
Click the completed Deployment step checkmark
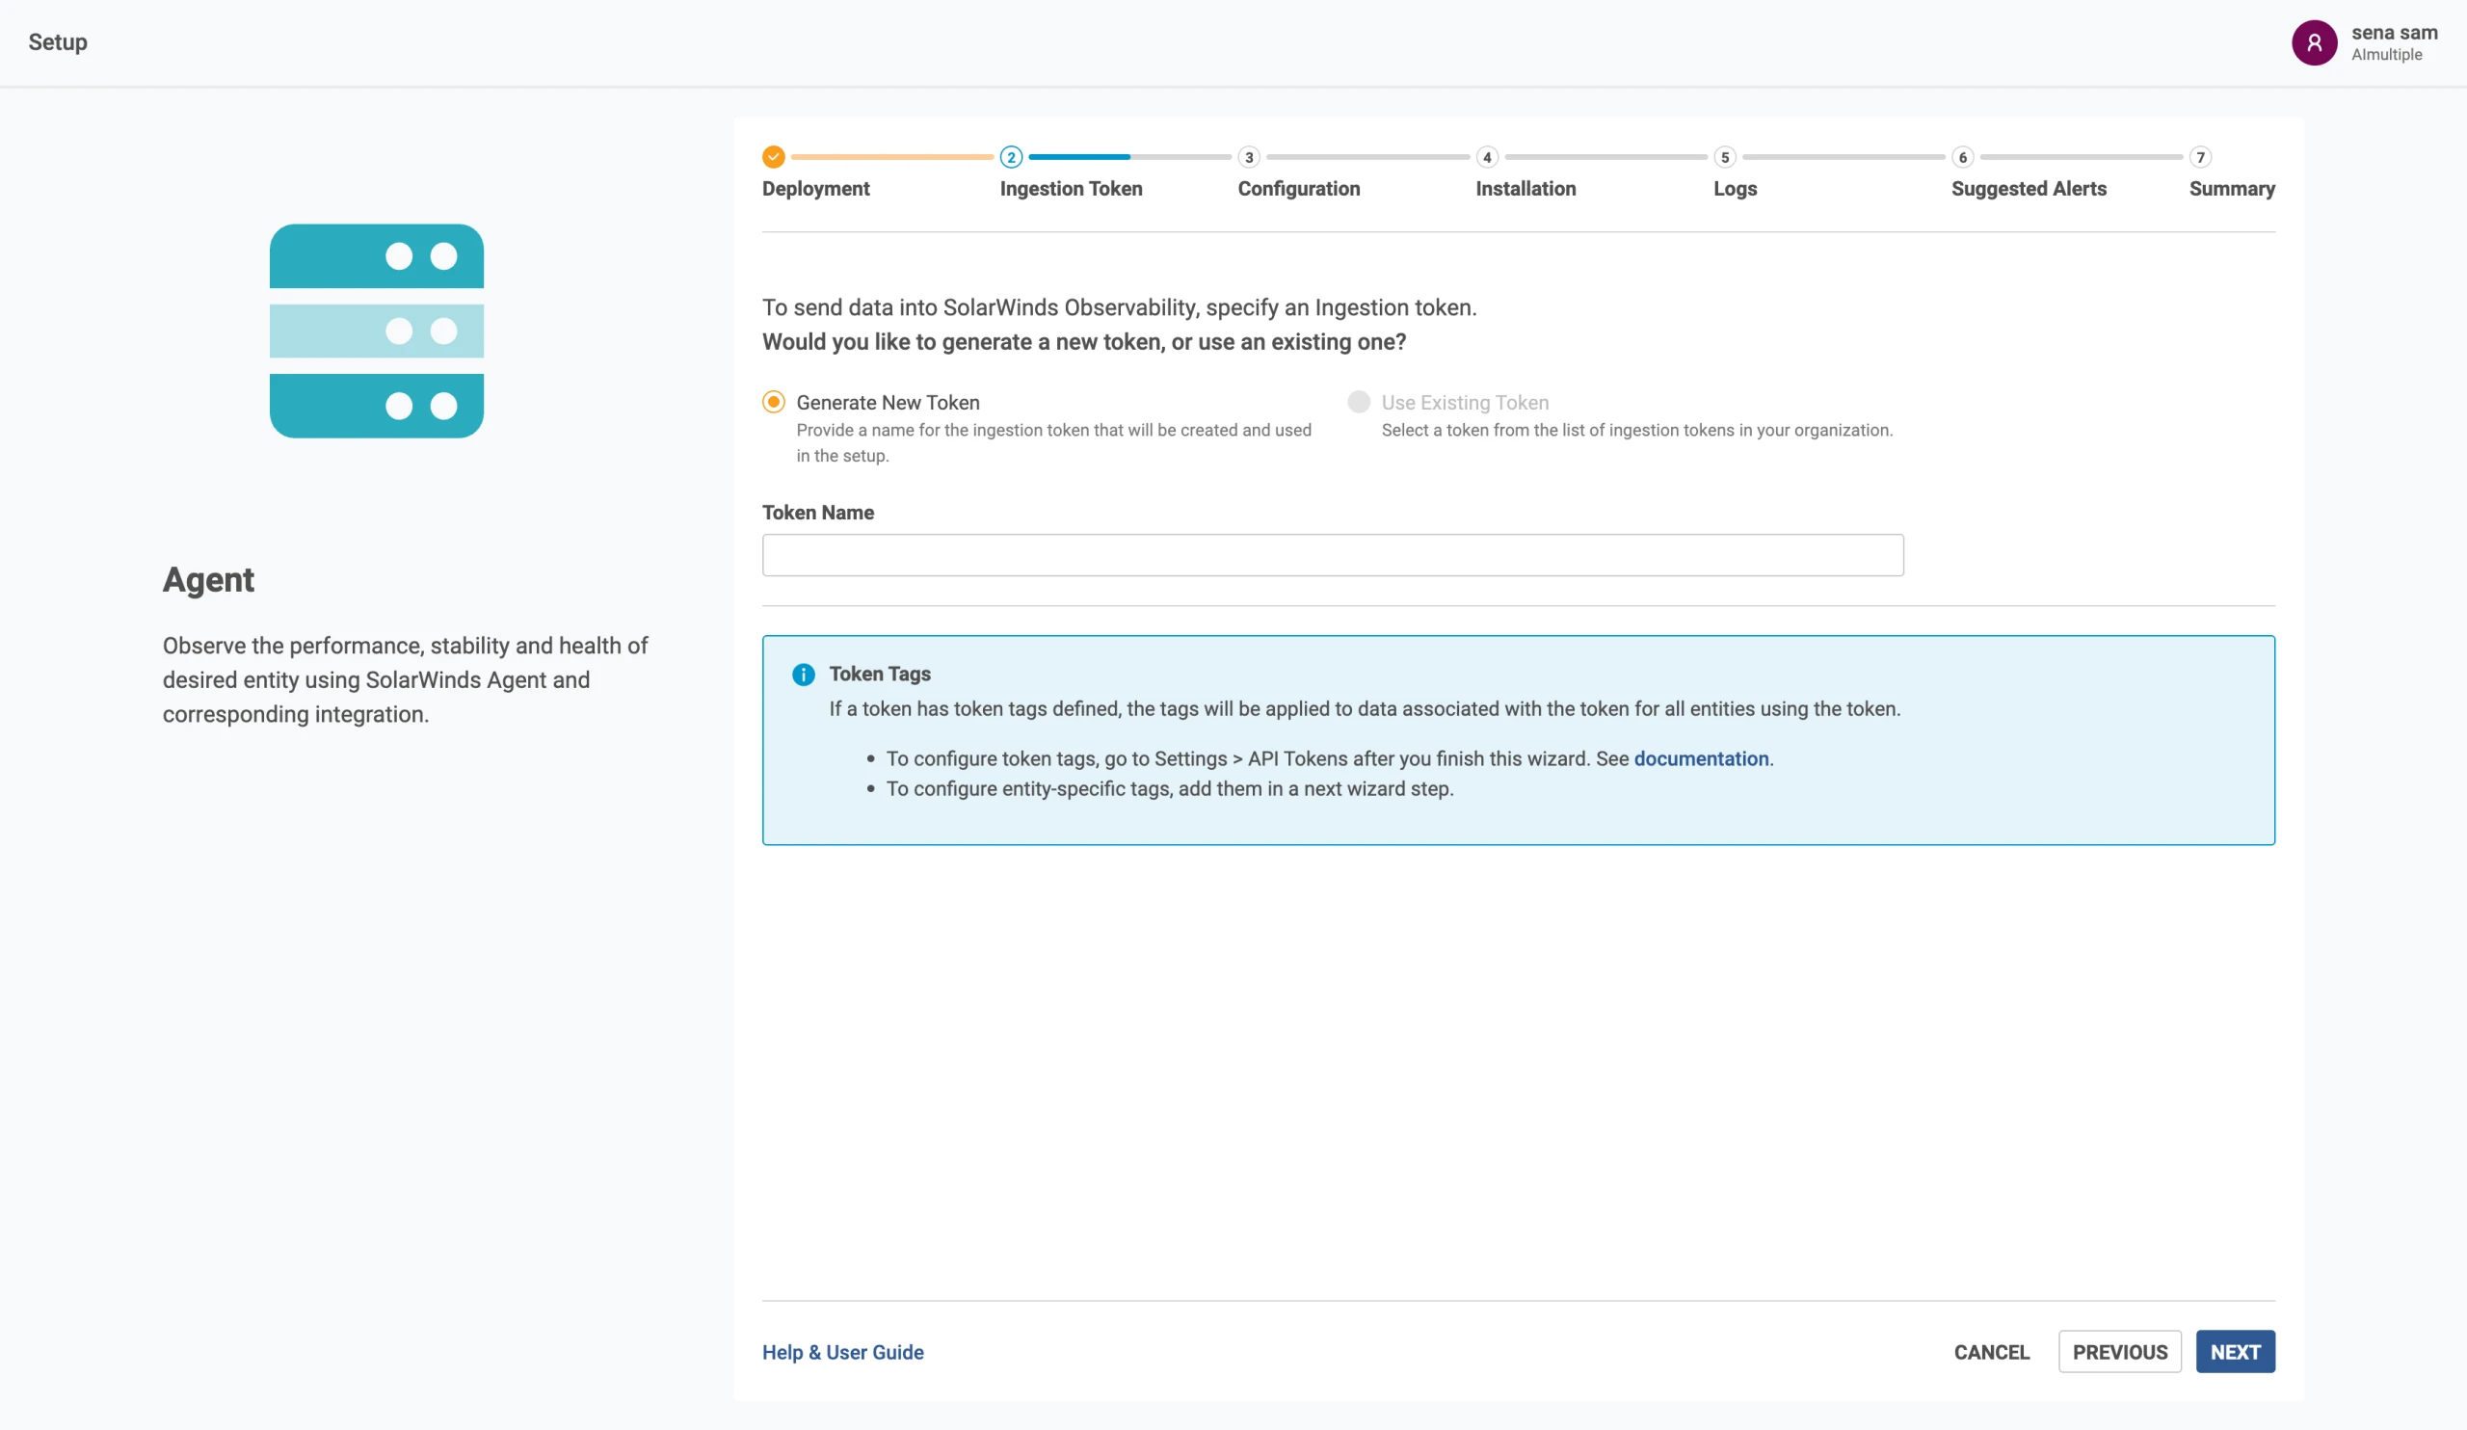[x=774, y=157]
